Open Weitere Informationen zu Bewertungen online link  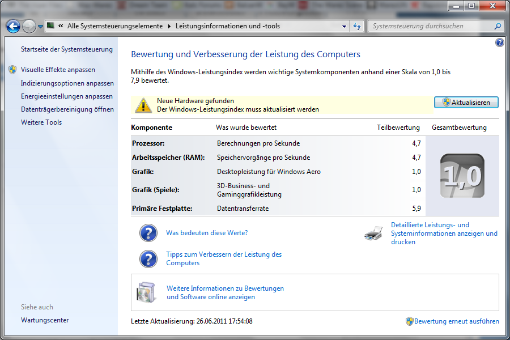225,292
